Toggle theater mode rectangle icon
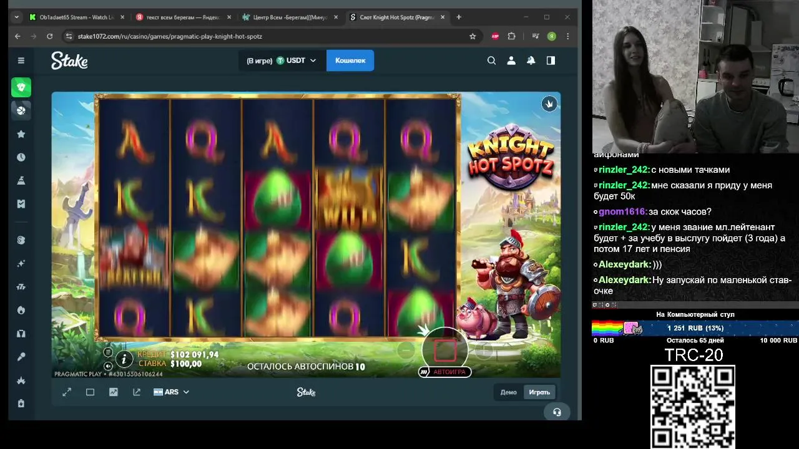The image size is (799, 449). 90,392
